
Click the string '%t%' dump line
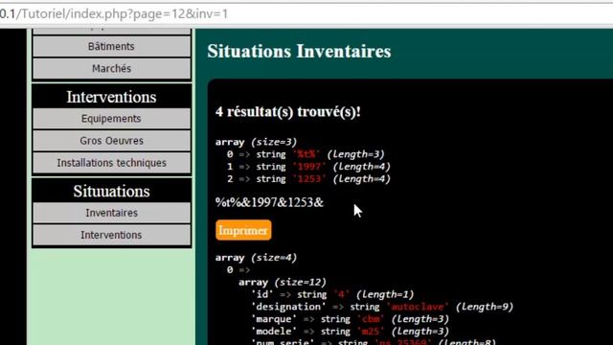306,154
